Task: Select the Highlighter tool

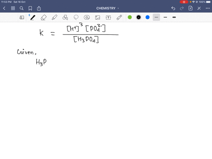Action: click(54, 17)
